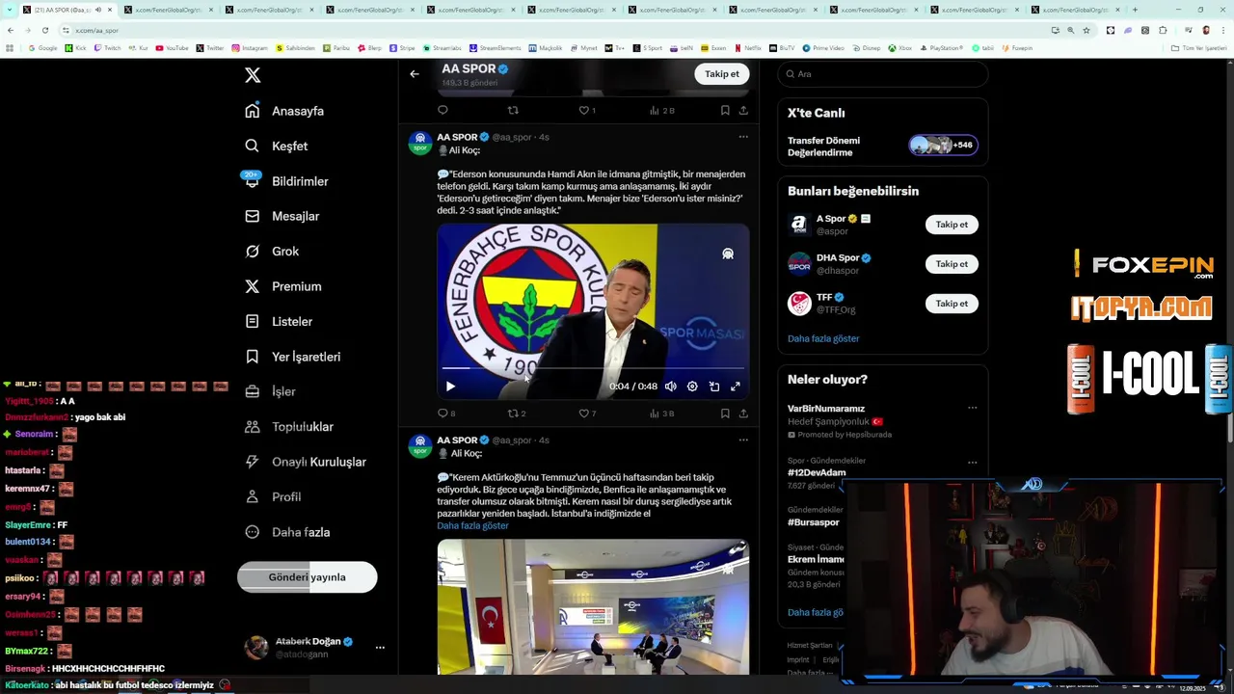Screen dimensions: 1234x694
Task: Open YouTube bookmark in bookmarks bar
Action: [172, 48]
